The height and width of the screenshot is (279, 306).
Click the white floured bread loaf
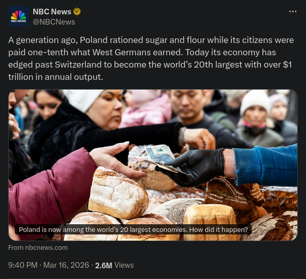pyautogui.click(x=118, y=192)
